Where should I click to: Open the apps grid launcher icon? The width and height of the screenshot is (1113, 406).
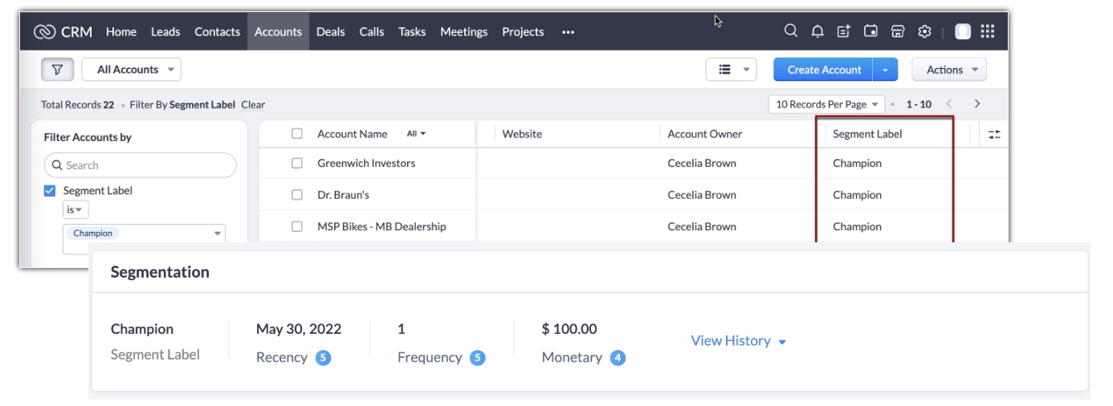pos(988,31)
